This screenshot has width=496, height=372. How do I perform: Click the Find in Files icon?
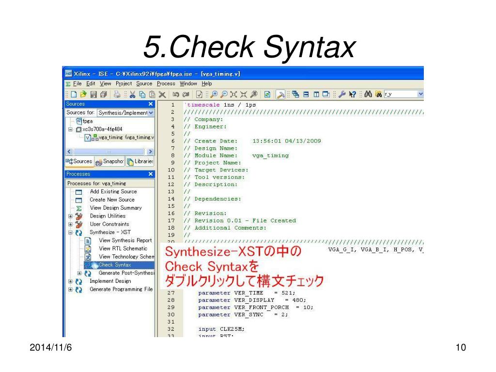379,94
